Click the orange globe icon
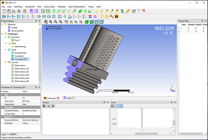Image resolution: width=208 pixels, height=140 pixels. click(107, 16)
